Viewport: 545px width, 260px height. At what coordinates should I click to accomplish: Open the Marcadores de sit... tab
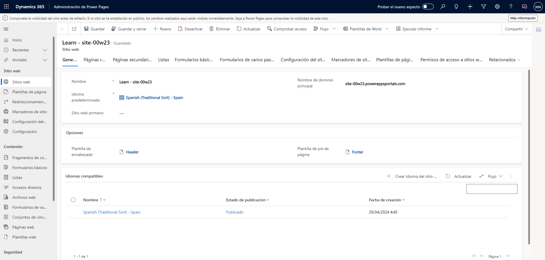point(351,60)
